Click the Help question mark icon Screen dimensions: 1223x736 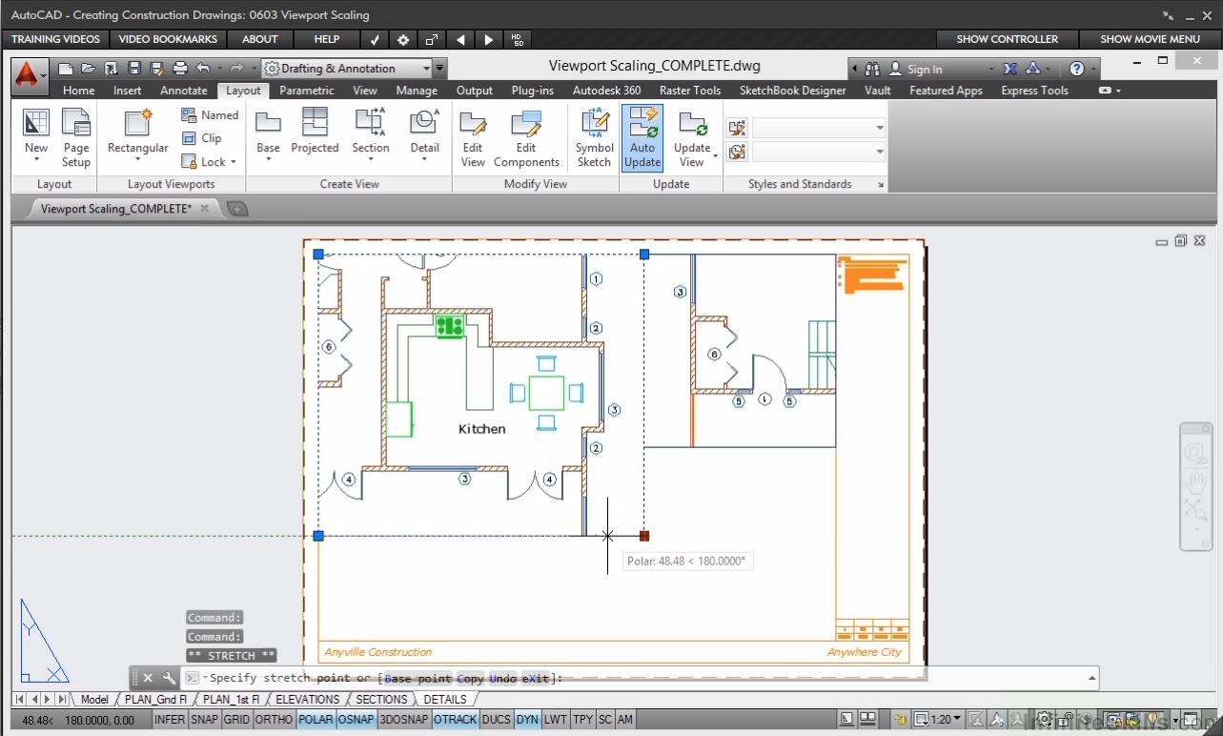[x=1077, y=69]
